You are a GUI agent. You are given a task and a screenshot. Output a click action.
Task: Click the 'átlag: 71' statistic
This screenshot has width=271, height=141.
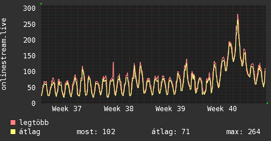(171, 132)
